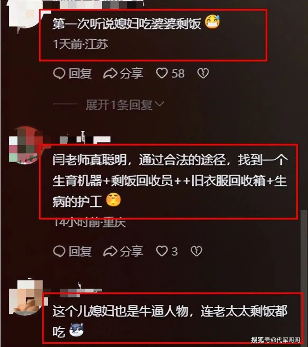Like the comment with 3 likes

[x=167, y=251]
